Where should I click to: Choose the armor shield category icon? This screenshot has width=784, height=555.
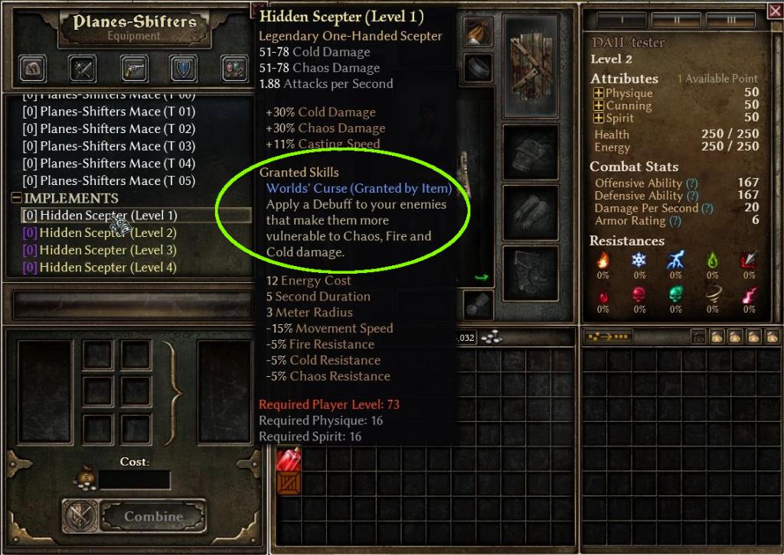pos(184,68)
